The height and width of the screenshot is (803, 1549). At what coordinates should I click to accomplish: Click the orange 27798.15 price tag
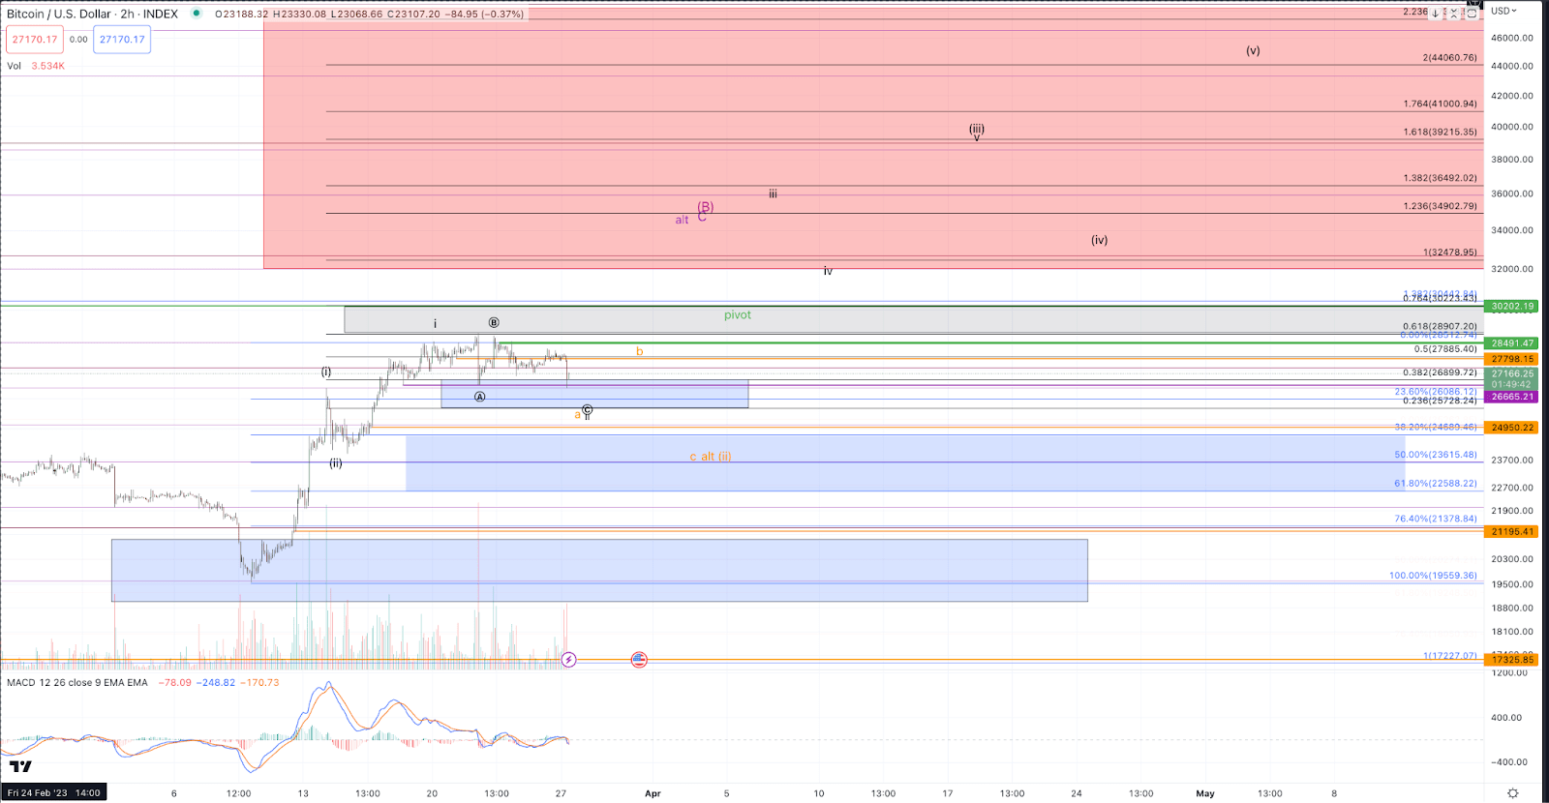click(x=1512, y=359)
